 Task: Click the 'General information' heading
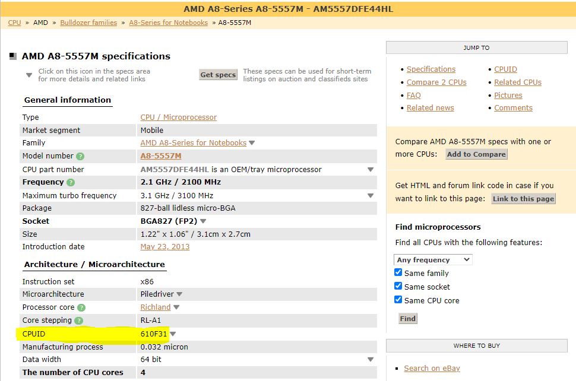(68, 100)
